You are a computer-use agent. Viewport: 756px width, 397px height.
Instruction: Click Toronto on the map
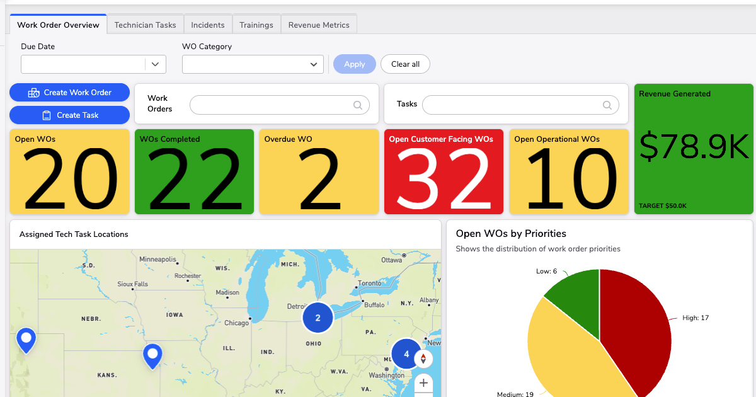pyautogui.click(x=370, y=284)
